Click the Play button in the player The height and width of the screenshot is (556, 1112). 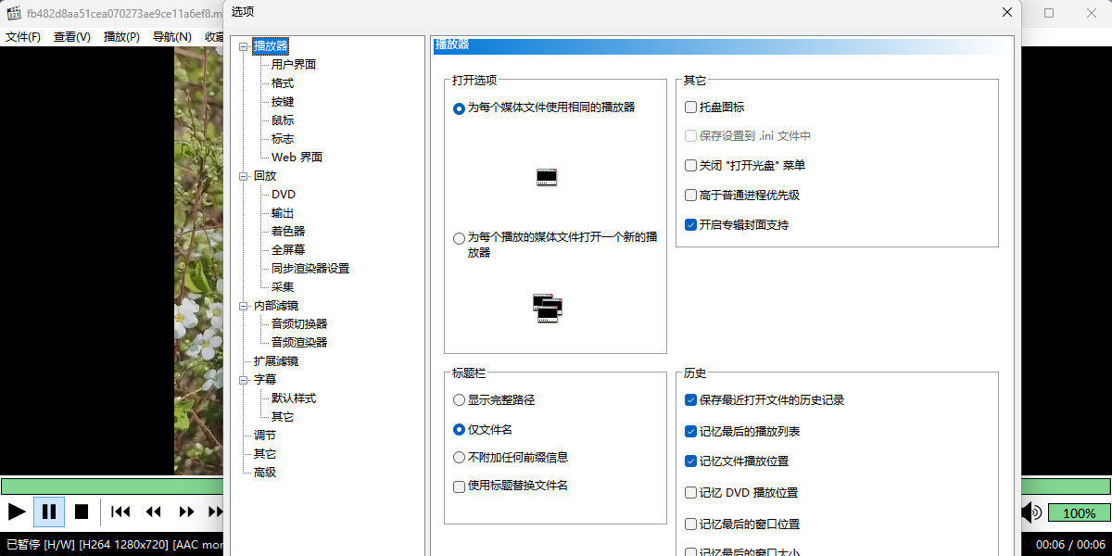(17, 512)
